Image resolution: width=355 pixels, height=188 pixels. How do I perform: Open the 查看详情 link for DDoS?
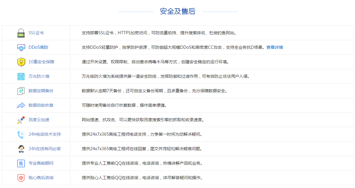pyautogui.click(x=275, y=47)
